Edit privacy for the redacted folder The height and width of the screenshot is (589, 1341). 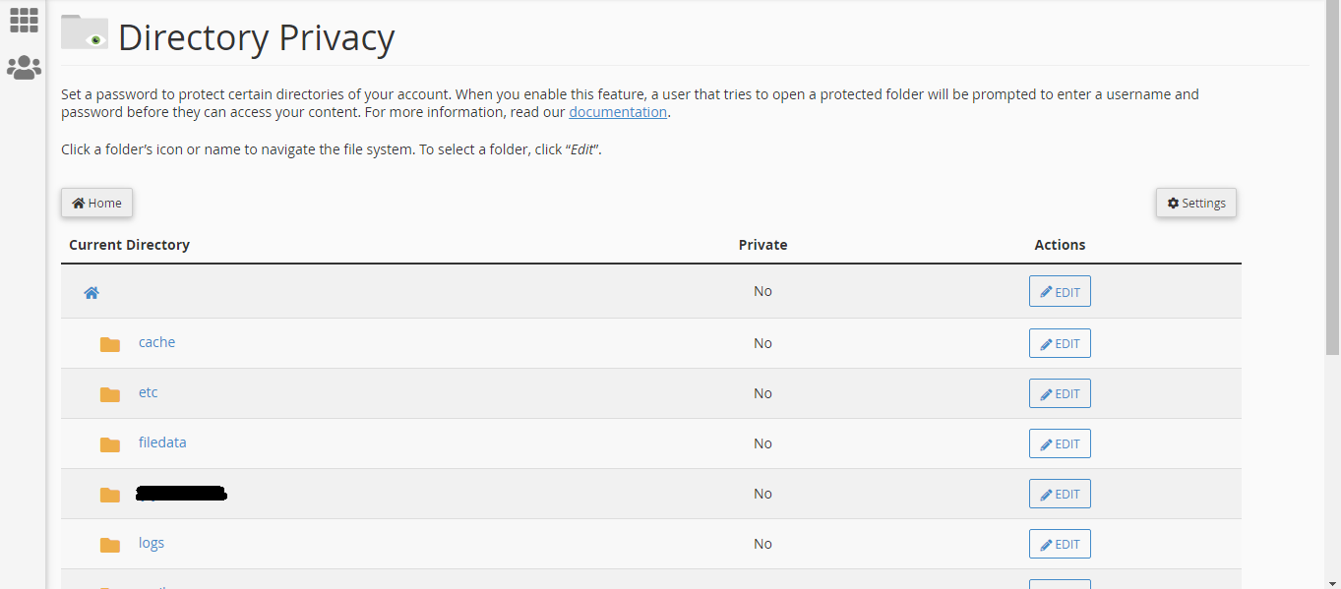(x=1060, y=494)
